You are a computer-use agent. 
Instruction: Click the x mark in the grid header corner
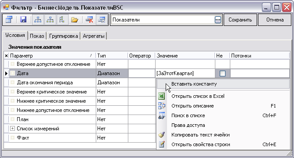[x=6, y=56]
